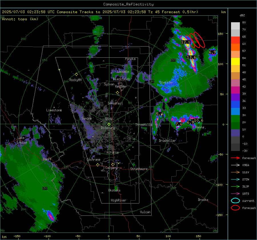The image size is (257, 240).
Task: Click the Calgary city label
Action: 111,168
